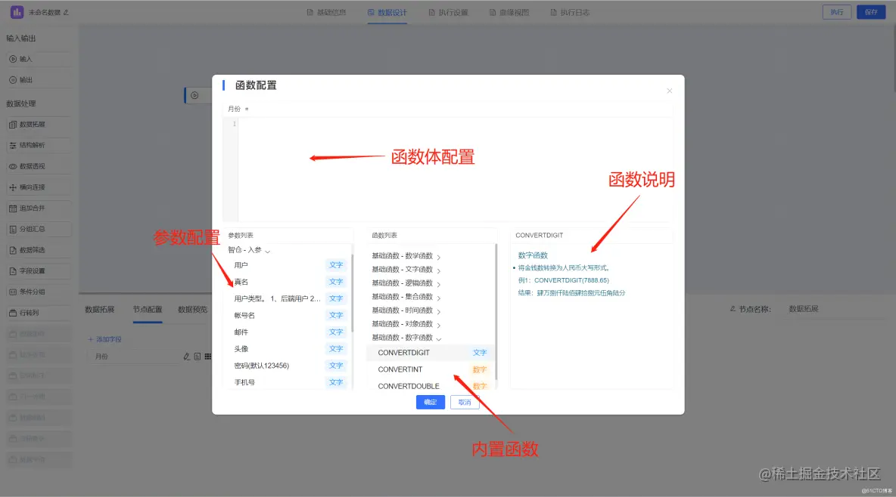Expand 基础函数 - 时间函数 category

pos(438,311)
